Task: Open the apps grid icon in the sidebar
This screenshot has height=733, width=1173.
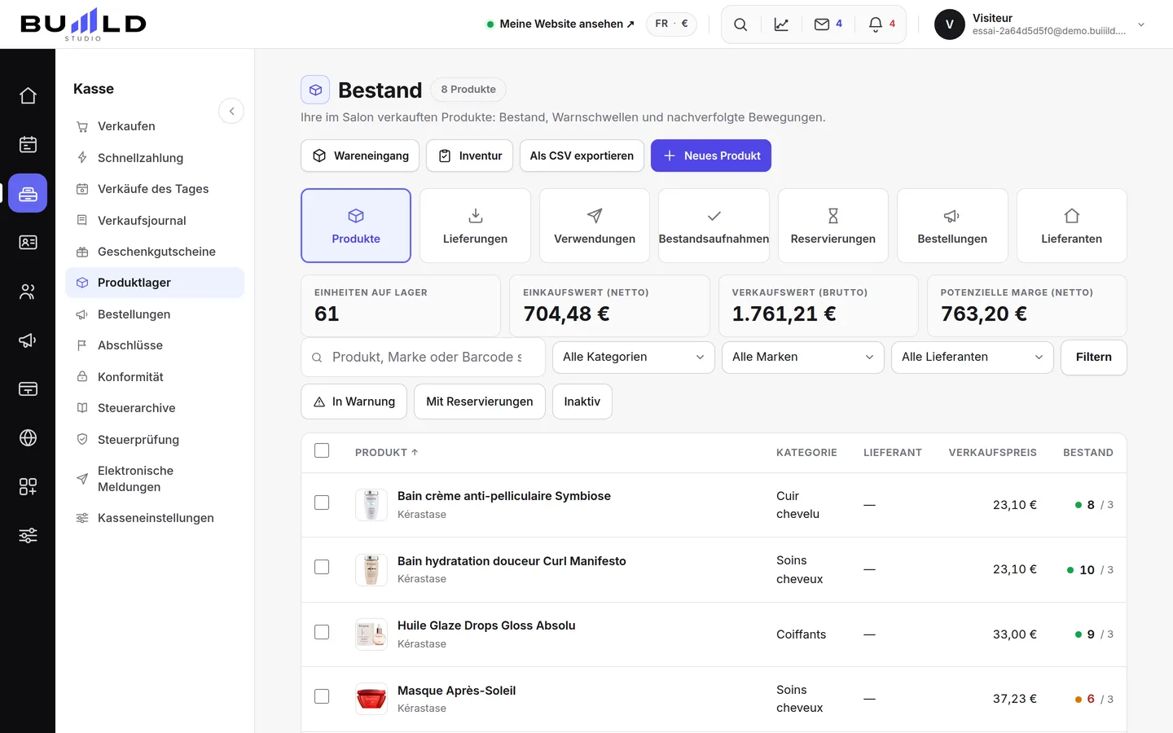Action: pyautogui.click(x=28, y=486)
